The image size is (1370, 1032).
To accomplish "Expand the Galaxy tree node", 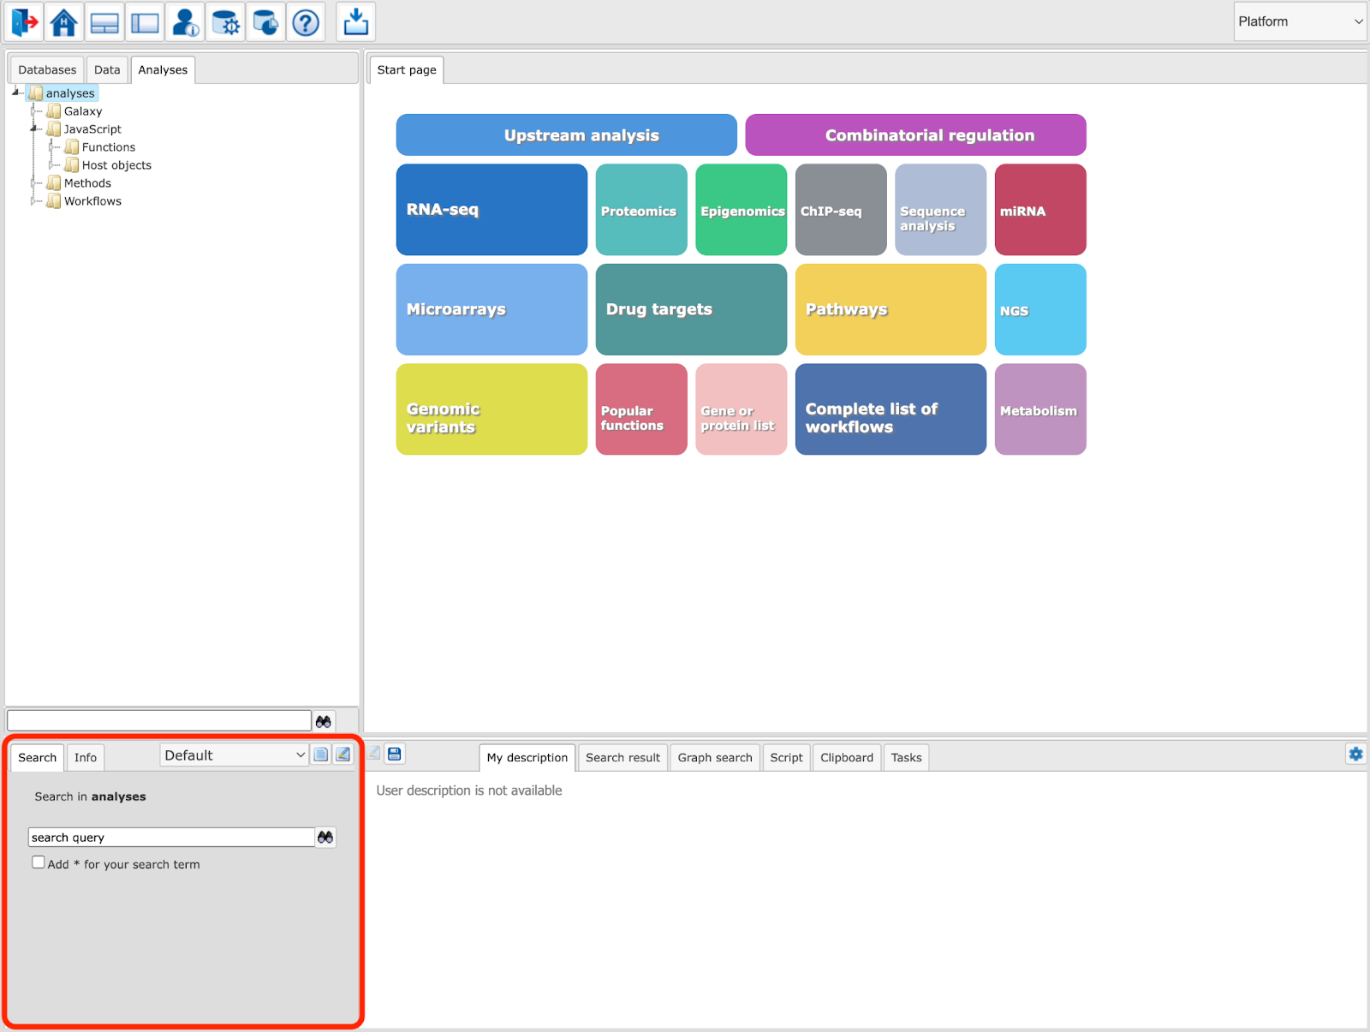I will (x=34, y=111).
